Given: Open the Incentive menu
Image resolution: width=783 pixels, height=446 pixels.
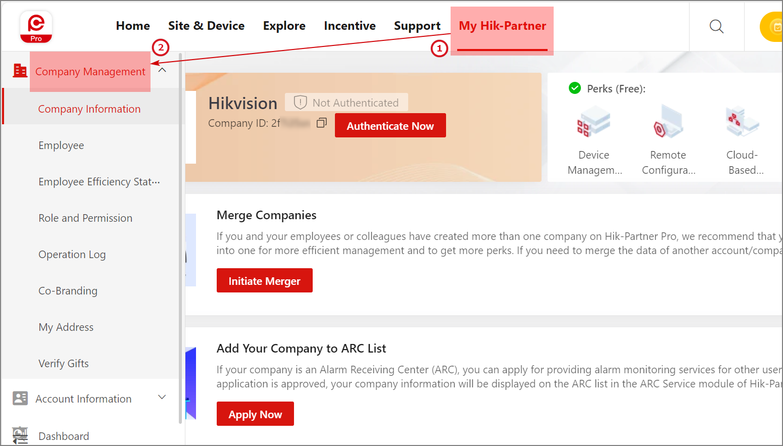Looking at the screenshot, I should pyautogui.click(x=350, y=26).
